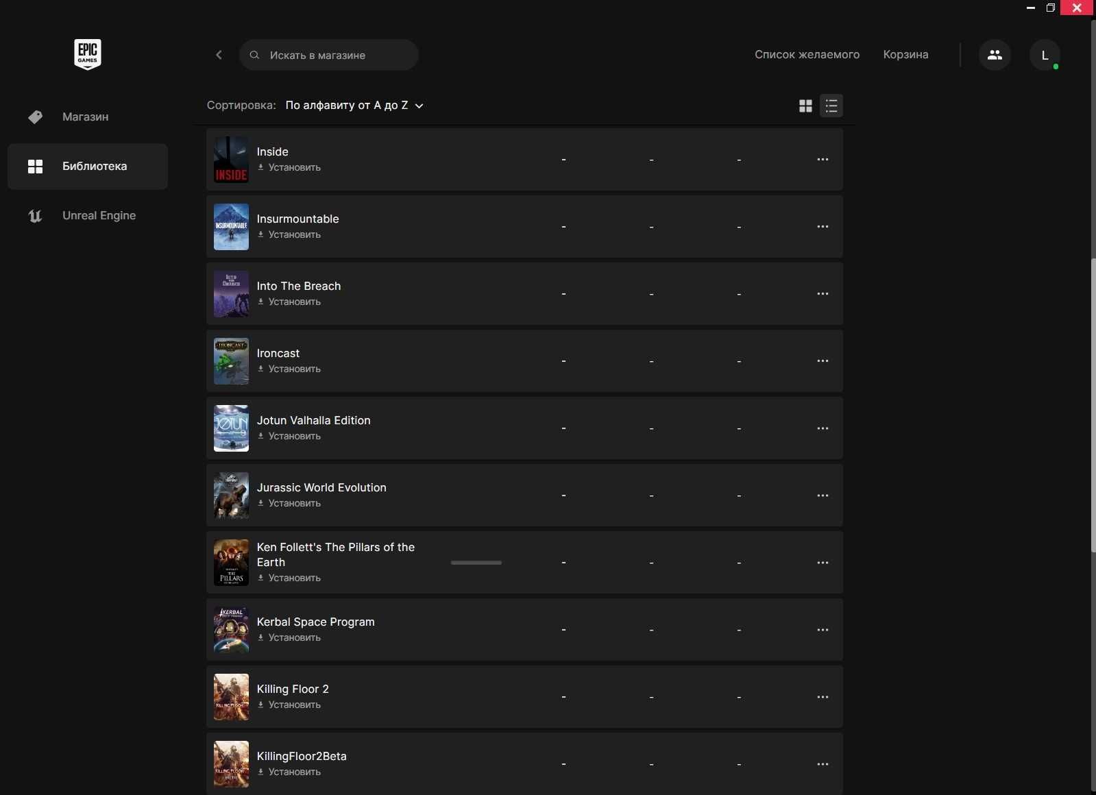Open the Магазин sidebar section
This screenshot has width=1096, height=795.
tap(88, 117)
